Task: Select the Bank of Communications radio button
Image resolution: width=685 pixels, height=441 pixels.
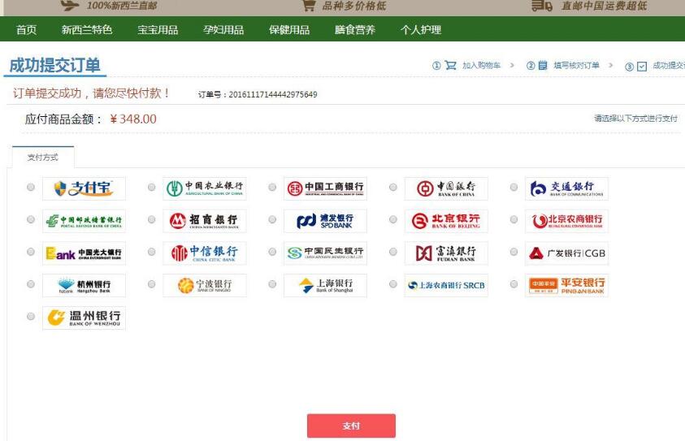Action: [514, 188]
